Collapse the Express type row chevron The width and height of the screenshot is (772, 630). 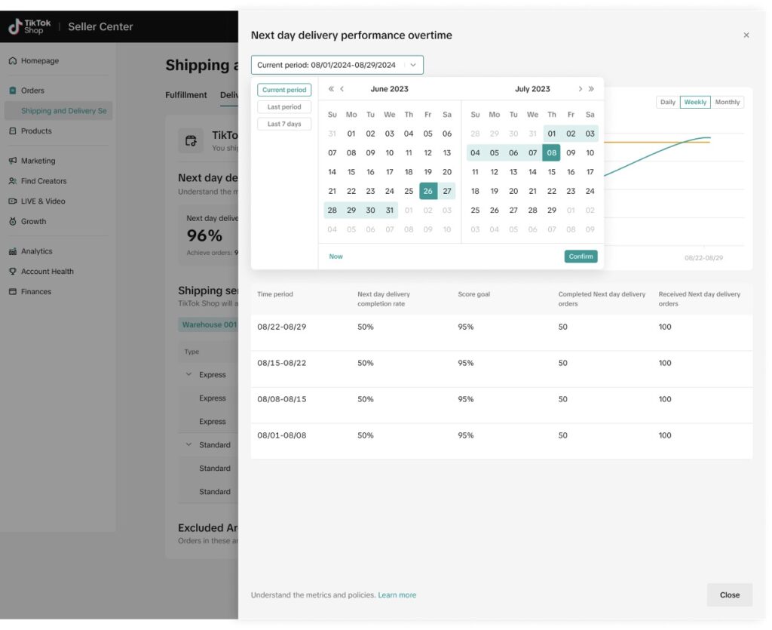point(188,374)
